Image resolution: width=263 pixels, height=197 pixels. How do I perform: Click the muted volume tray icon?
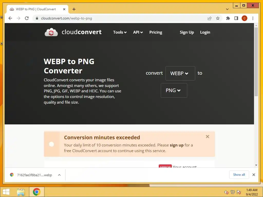[226, 192]
